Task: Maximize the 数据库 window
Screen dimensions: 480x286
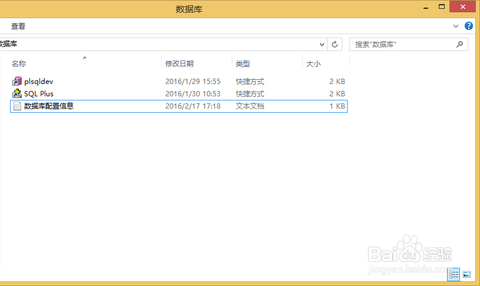Action: [441, 6]
